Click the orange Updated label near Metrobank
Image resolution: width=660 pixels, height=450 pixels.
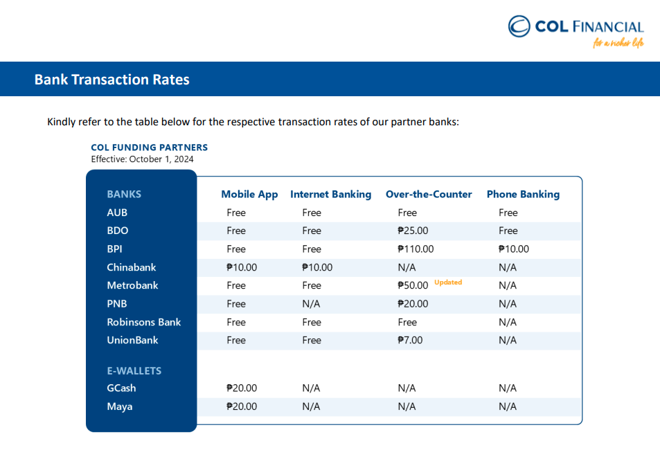click(448, 282)
